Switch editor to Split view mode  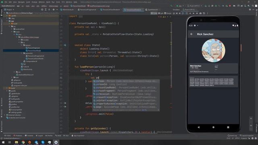click(x=161, y=13)
